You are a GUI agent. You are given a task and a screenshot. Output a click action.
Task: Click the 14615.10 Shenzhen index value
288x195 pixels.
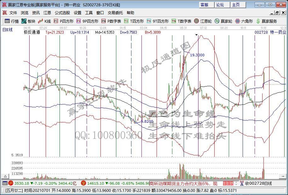95,183
